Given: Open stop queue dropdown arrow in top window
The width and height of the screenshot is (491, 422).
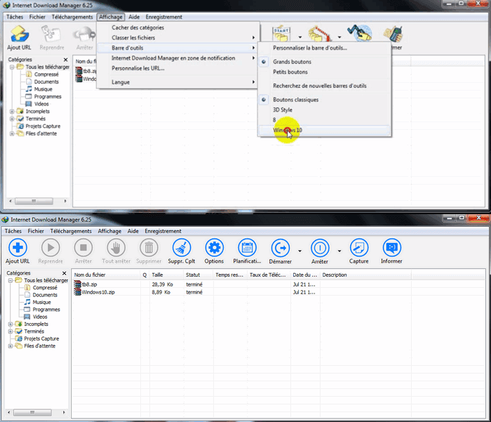Looking at the screenshot, I should pos(339,37).
